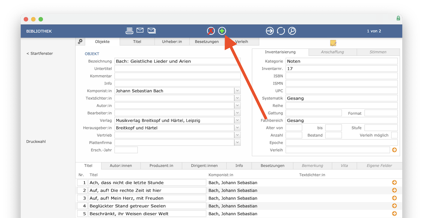Click the printer icon in toolbar
Image resolution: width=423 pixels, height=218 pixels.
point(129,31)
